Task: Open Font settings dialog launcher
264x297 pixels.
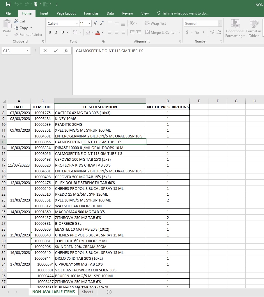Action: coord(103,41)
